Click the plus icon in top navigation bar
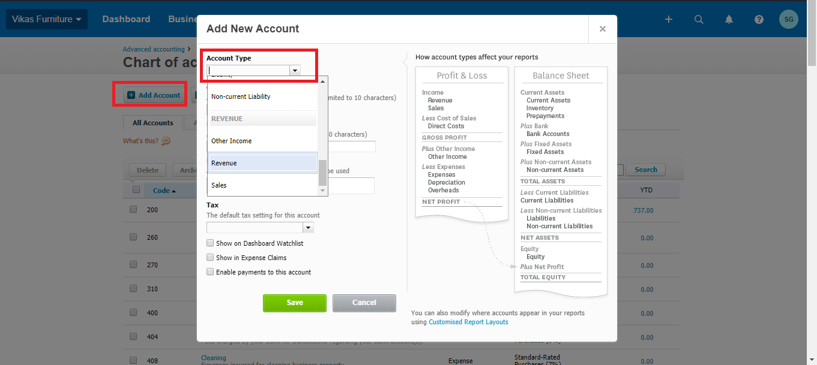Image resolution: width=817 pixels, height=365 pixels. pyautogui.click(x=669, y=19)
